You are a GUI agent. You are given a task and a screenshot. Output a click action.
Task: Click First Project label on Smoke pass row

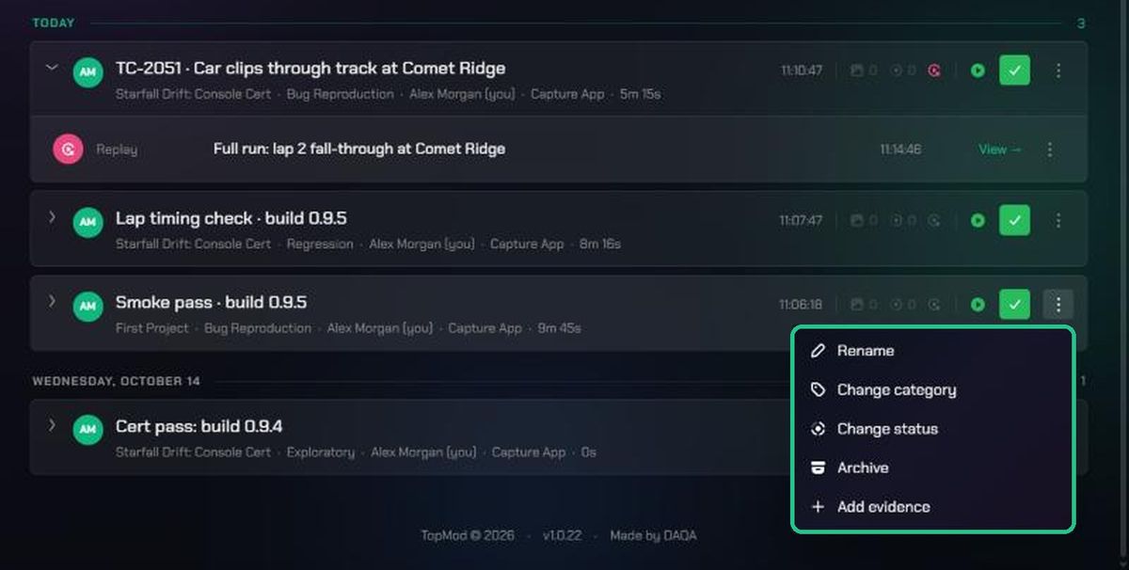tap(152, 328)
